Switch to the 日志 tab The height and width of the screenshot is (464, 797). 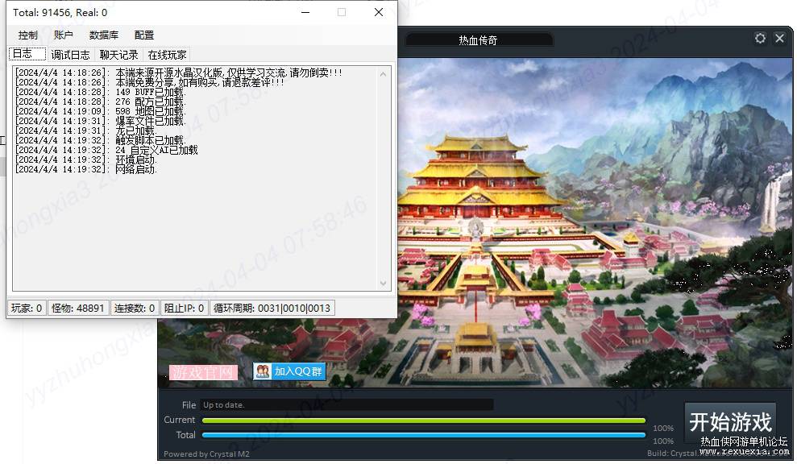[27, 54]
